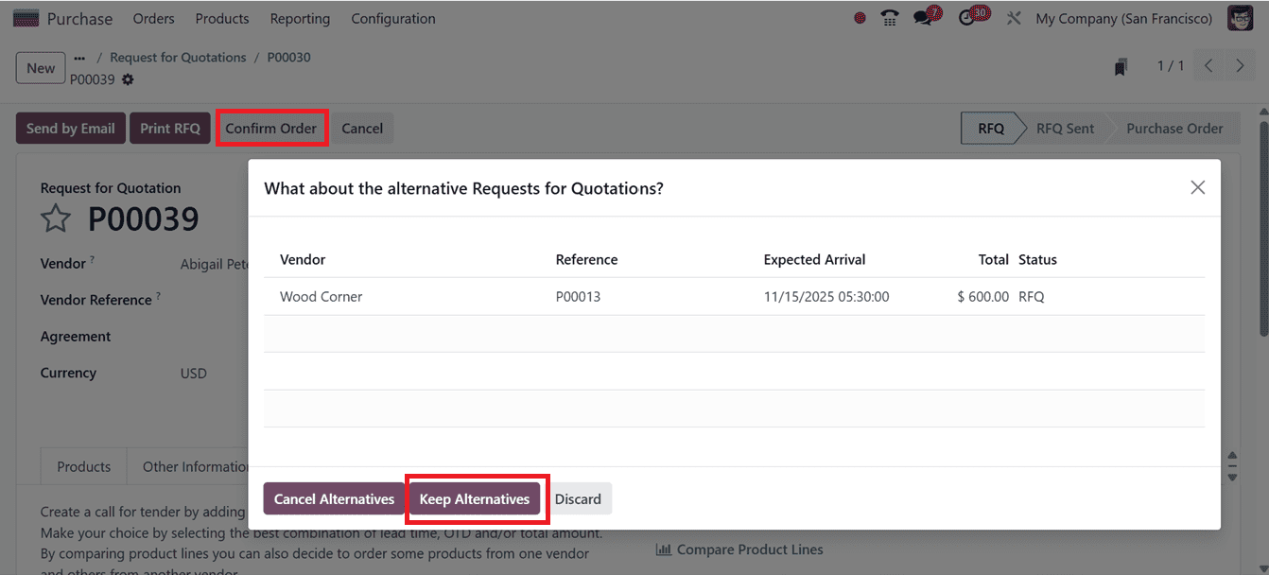Click the technical tools icon near company name
The image size is (1269, 575).
point(1014,17)
